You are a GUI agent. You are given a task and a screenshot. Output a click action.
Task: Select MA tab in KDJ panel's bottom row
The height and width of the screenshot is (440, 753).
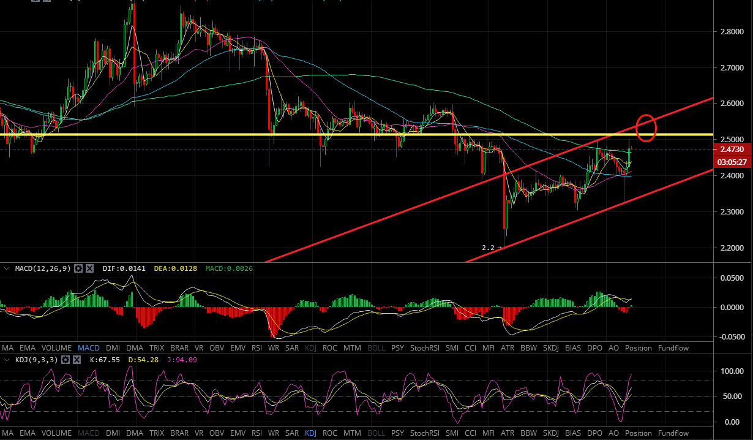tap(8, 433)
